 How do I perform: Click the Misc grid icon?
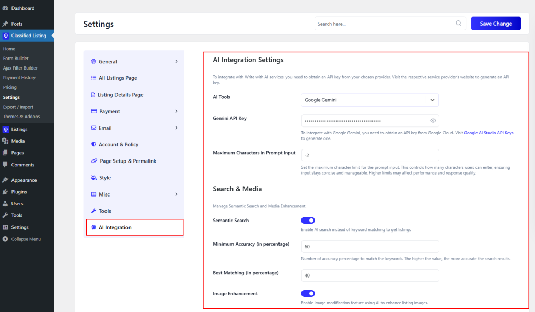[x=94, y=194]
